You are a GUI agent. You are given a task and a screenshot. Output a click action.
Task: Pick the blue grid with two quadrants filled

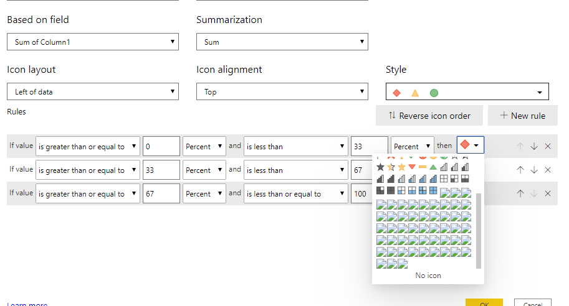pos(412,190)
